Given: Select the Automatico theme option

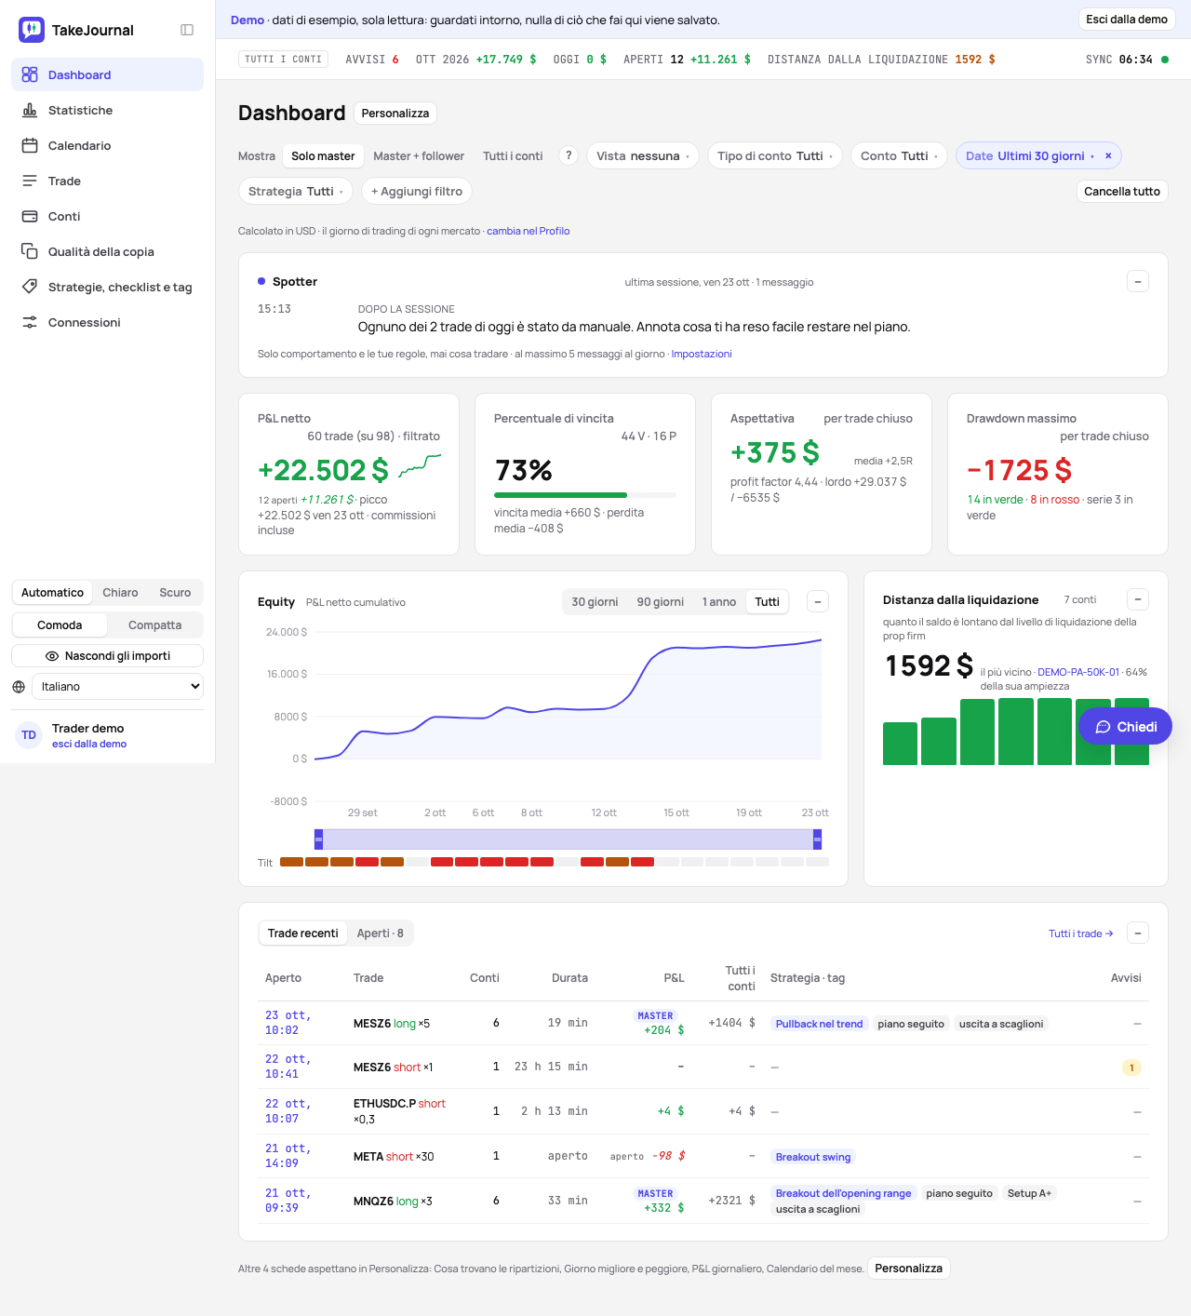Looking at the screenshot, I should pyautogui.click(x=52, y=593).
